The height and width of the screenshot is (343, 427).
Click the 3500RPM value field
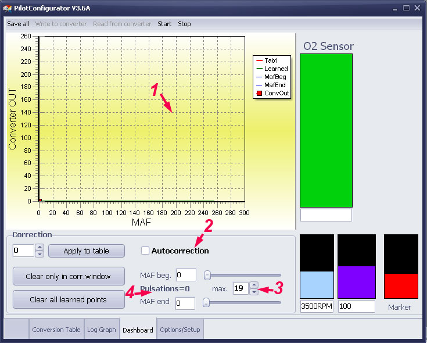(x=317, y=306)
